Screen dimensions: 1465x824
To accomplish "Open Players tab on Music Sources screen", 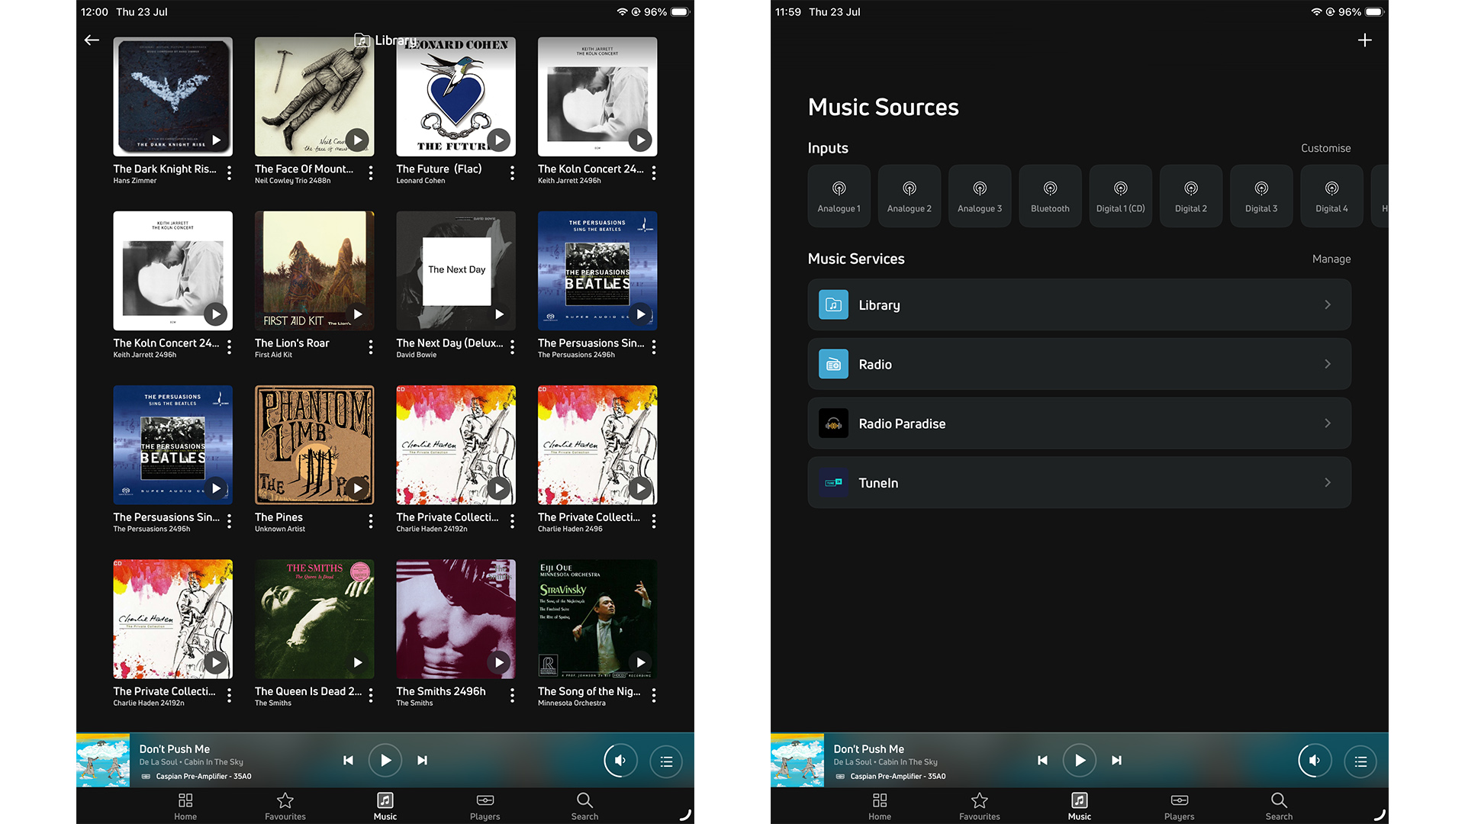I will [x=1180, y=806].
